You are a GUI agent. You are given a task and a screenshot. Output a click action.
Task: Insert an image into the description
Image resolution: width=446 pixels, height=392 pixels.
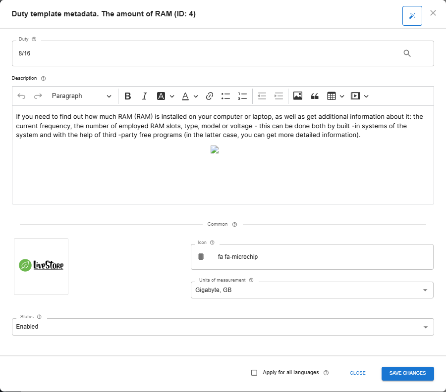pyautogui.click(x=297, y=96)
